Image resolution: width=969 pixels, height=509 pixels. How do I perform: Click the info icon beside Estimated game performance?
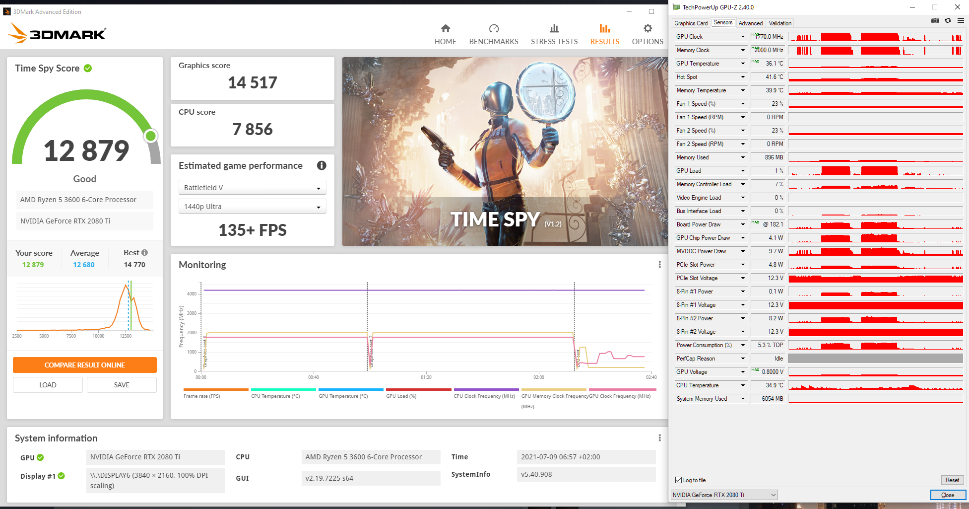(x=322, y=165)
